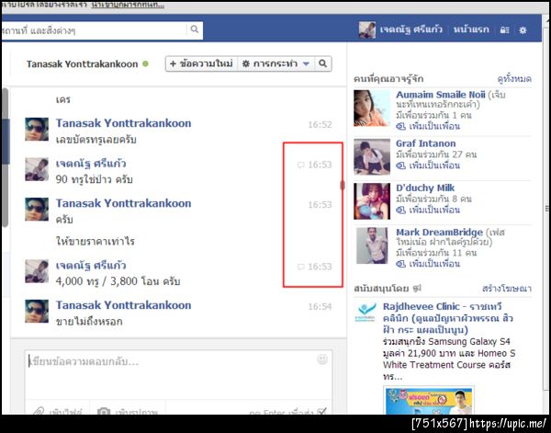Click the conversation search magnifier button
The height and width of the screenshot is (433, 551).
[322, 63]
